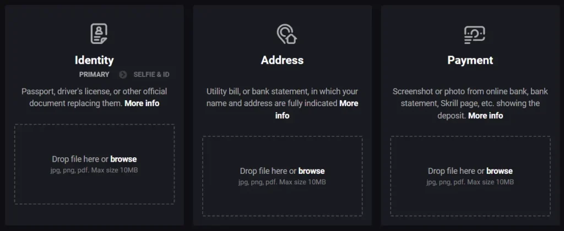Browse for an Address file

[311, 171]
